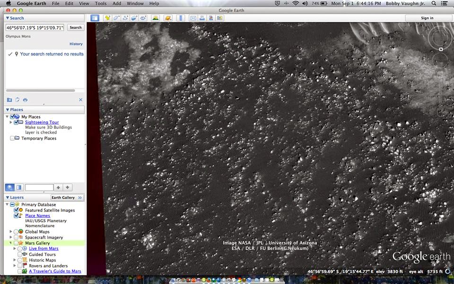Add a path from the toolbar
454x284 pixels.
coord(125,18)
